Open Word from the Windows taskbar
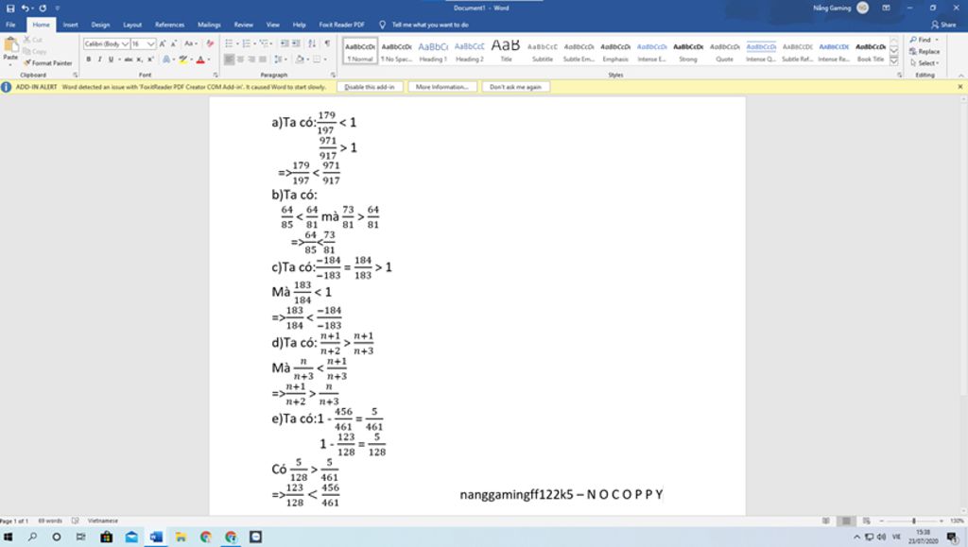The image size is (968, 547). click(156, 538)
